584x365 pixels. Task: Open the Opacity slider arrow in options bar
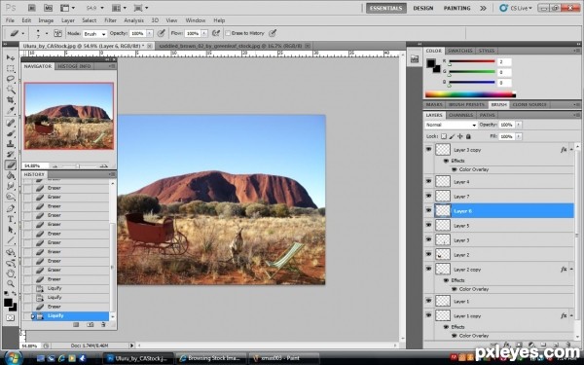(150, 33)
